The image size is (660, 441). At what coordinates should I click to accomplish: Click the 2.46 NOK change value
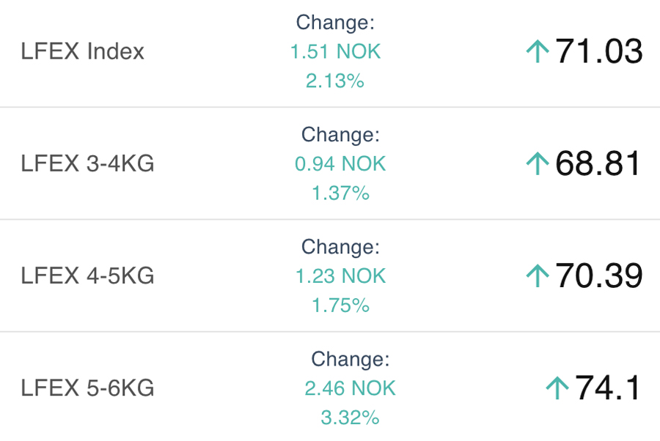click(351, 388)
